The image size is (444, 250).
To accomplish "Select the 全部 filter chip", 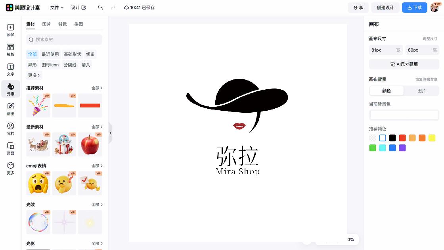I will click(32, 54).
